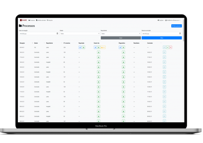Open the Pesquisa navigation item
The width and height of the screenshot is (203, 143).
[x=50, y=20]
